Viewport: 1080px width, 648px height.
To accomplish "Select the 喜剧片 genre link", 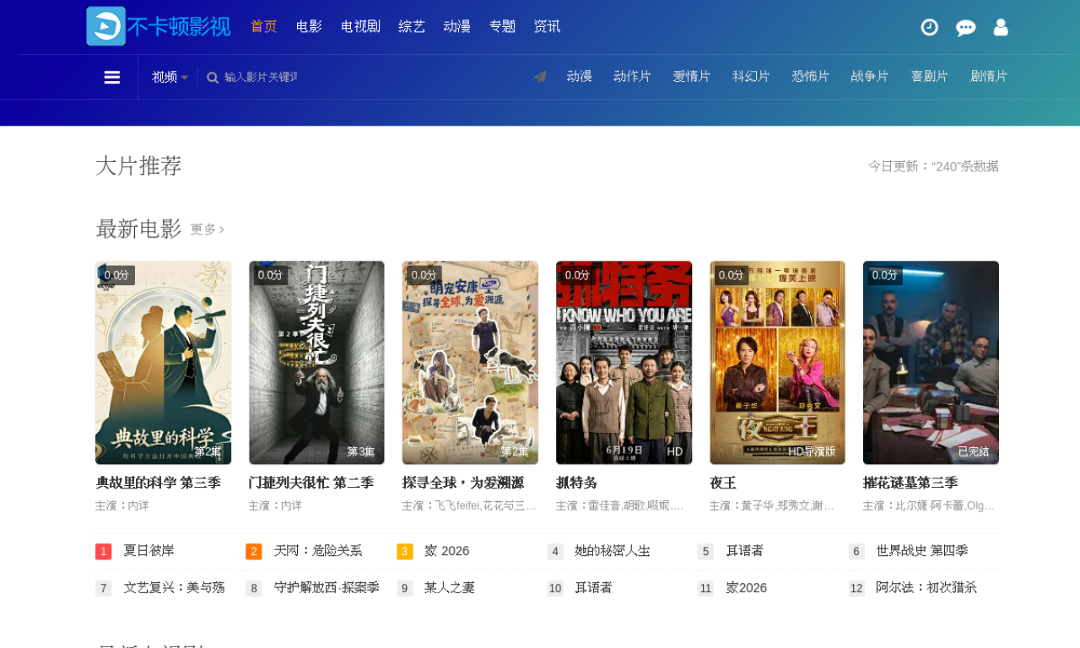I will click(x=930, y=77).
